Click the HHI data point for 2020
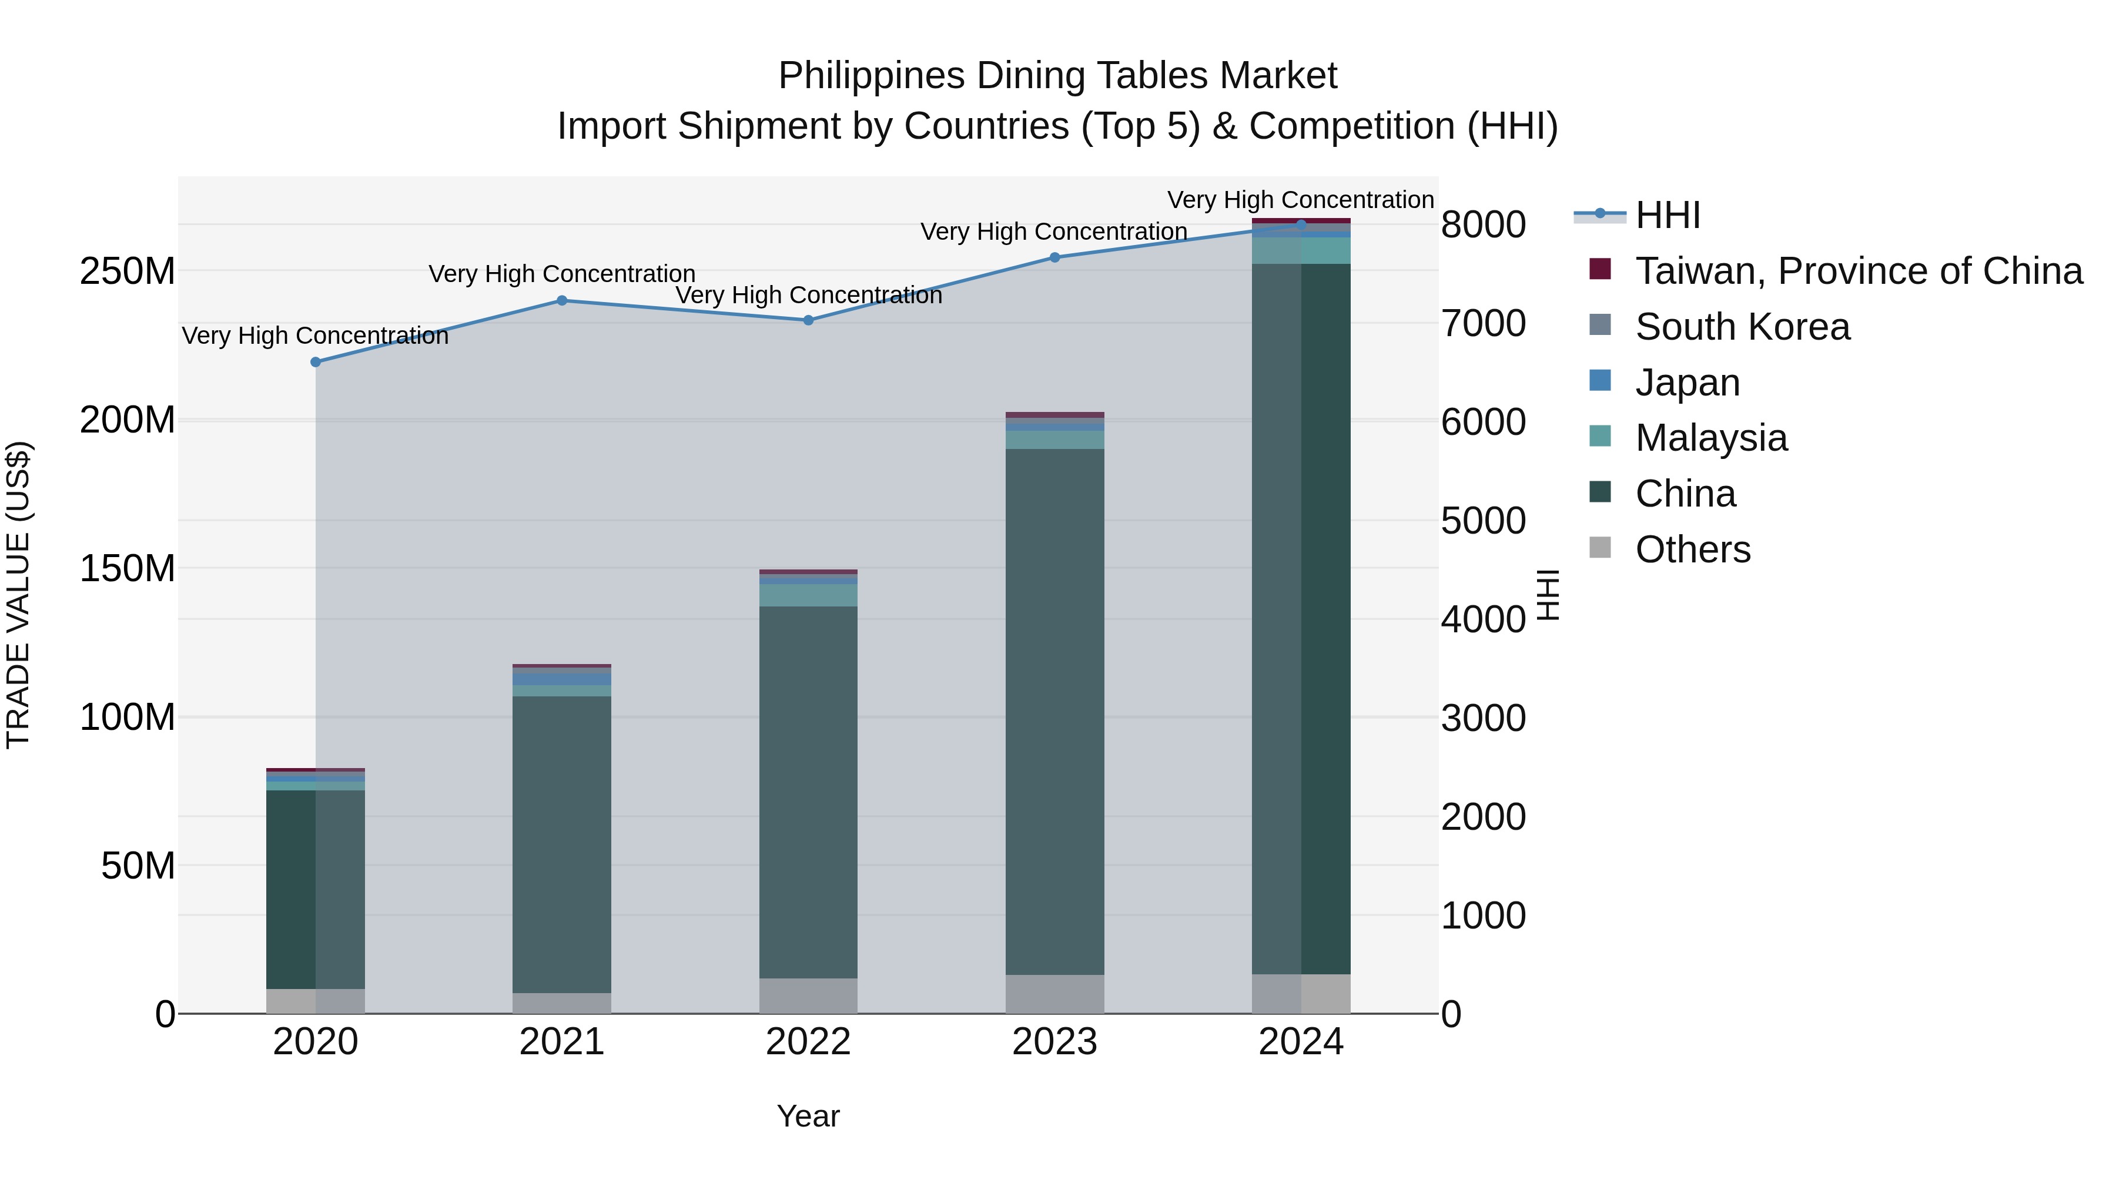This screenshot has height=1190, width=2116. click(316, 362)
